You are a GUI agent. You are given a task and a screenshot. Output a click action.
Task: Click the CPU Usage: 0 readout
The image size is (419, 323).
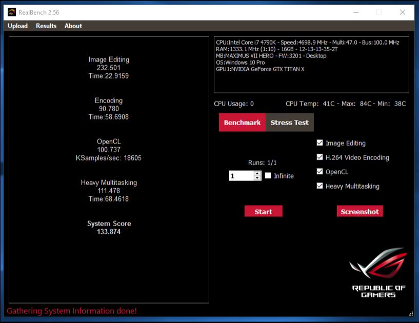[234, 104]
